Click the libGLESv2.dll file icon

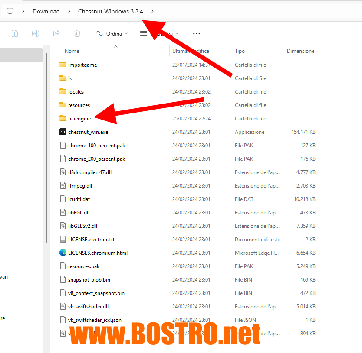pos(63,226)
